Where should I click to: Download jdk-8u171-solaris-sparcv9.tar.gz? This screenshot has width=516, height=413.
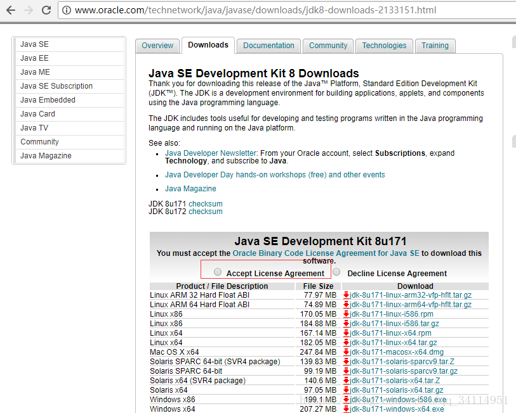404,371
